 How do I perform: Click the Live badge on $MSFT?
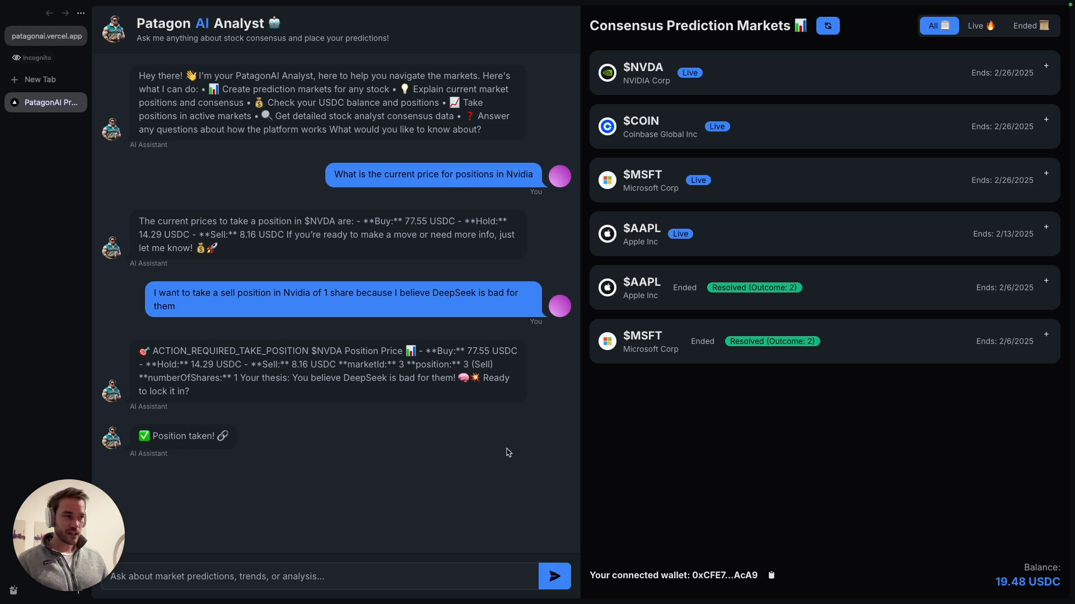[698, 180]
